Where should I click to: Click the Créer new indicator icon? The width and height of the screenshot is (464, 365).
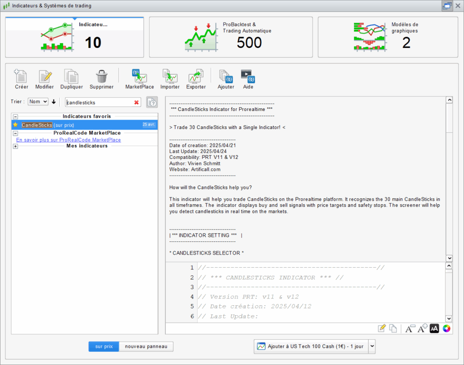(x=21, y=76)
